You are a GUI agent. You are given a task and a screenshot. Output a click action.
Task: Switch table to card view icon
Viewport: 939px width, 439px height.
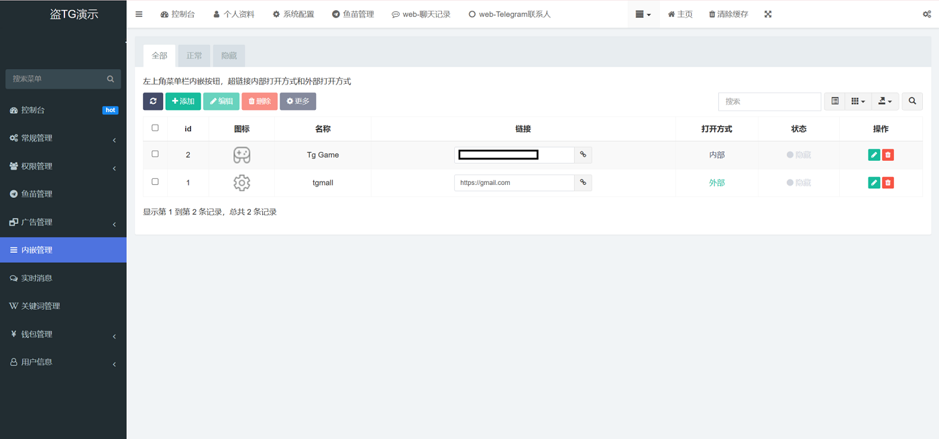pos(835,101)
